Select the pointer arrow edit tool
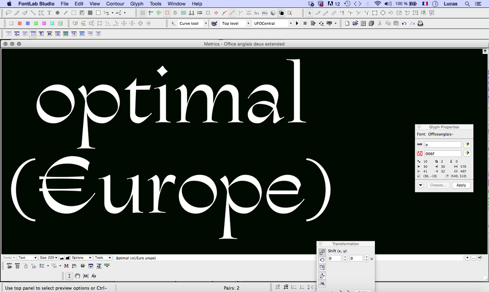 309,13
